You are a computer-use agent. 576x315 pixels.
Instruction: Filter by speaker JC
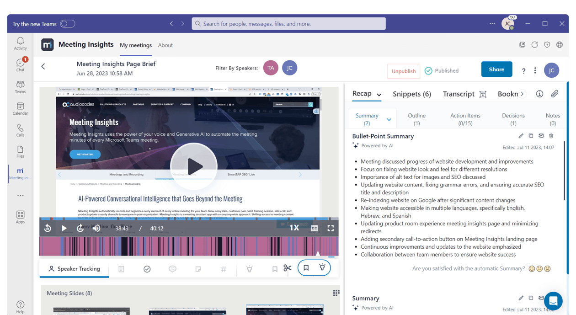pos(289,68)
